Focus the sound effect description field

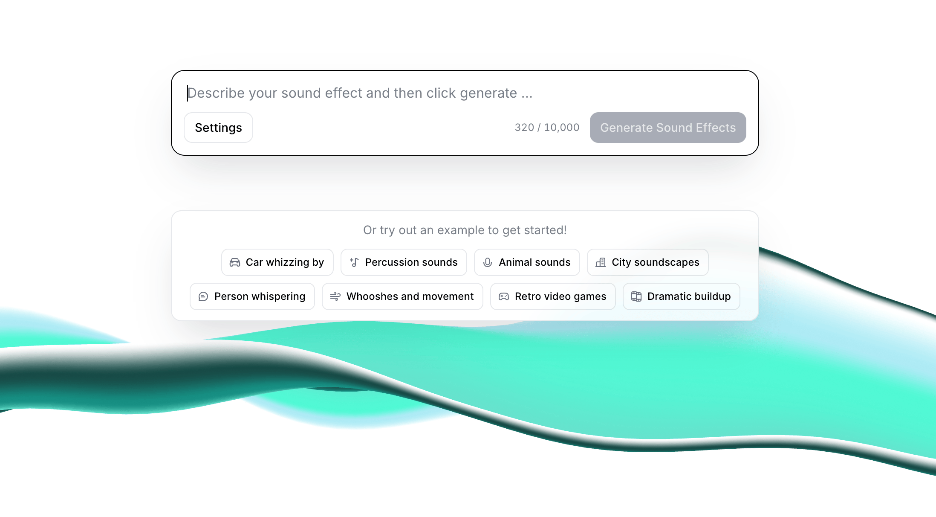tap(465, 93)
